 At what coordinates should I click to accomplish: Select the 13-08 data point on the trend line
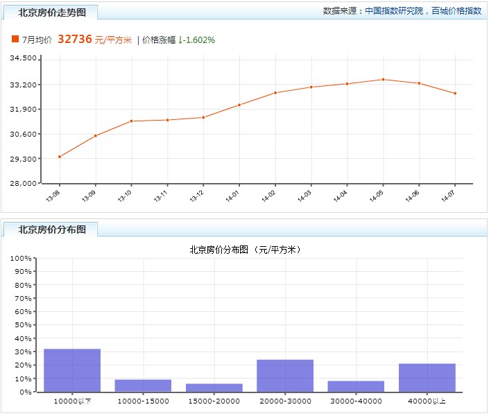pos(60,157)
